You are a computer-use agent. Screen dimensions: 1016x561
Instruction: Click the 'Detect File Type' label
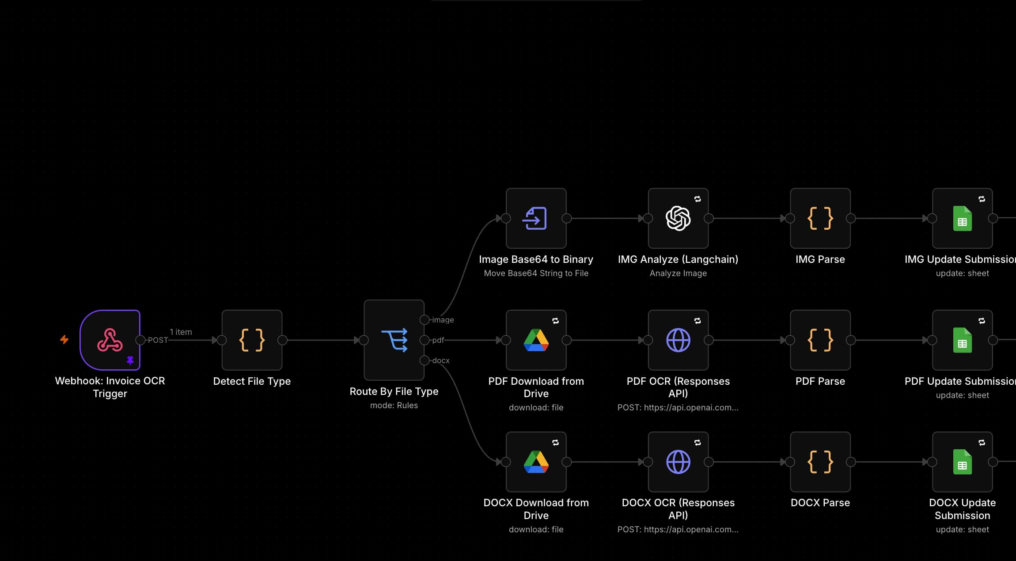tap(252, 381)
